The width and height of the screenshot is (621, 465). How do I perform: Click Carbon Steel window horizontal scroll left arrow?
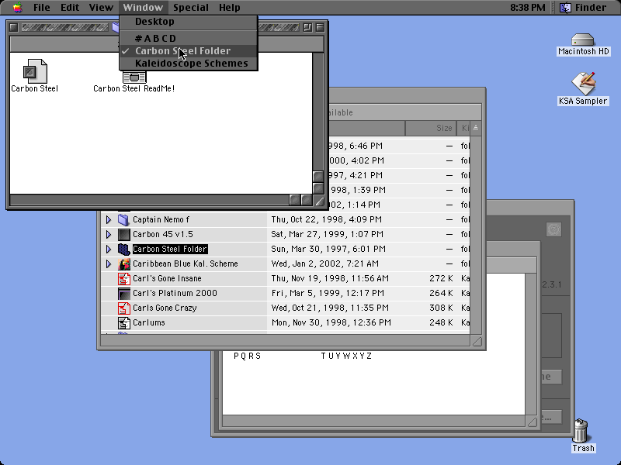pos(295,200)
